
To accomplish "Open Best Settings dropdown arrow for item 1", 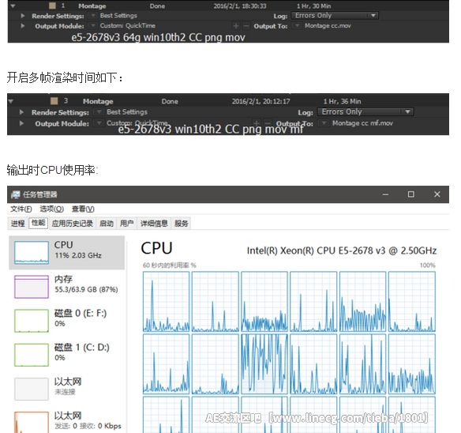I will 92,16.
